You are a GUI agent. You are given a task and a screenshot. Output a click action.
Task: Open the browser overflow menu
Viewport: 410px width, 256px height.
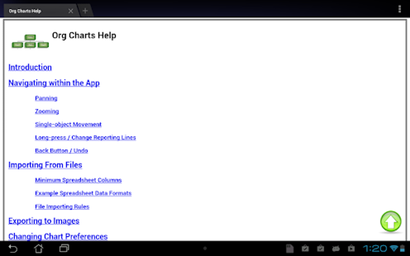[x=400, y=8]
